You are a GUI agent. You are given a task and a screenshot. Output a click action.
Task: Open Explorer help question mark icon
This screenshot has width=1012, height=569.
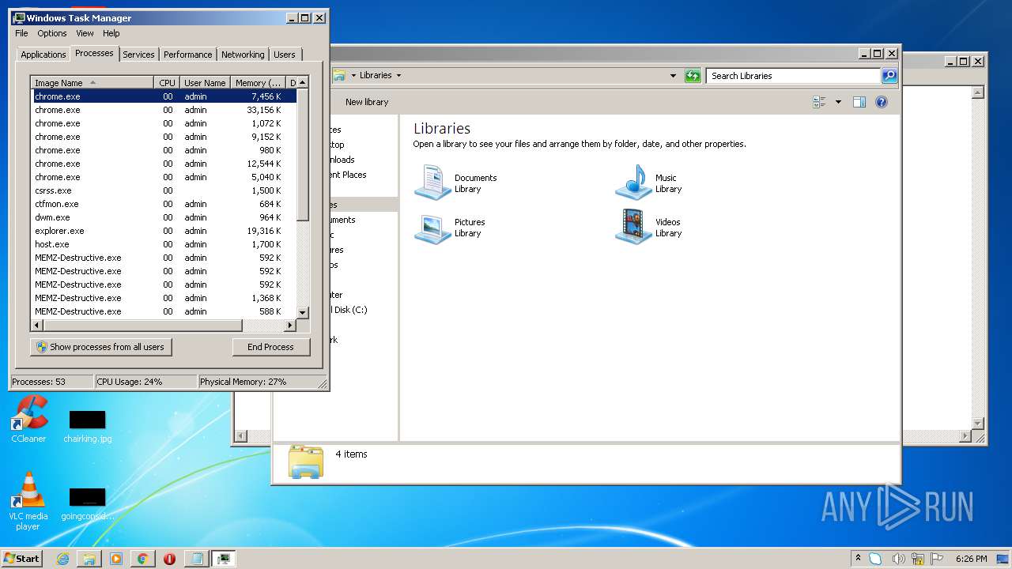[x=882, y=102]
